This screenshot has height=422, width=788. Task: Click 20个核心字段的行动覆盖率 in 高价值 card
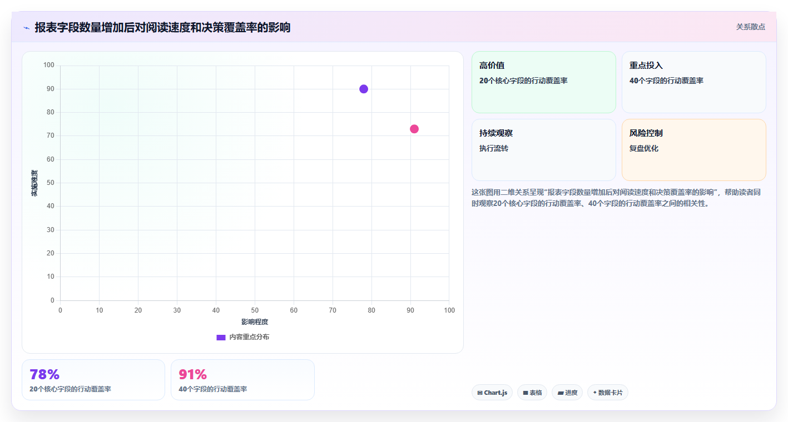pos(523,81)
